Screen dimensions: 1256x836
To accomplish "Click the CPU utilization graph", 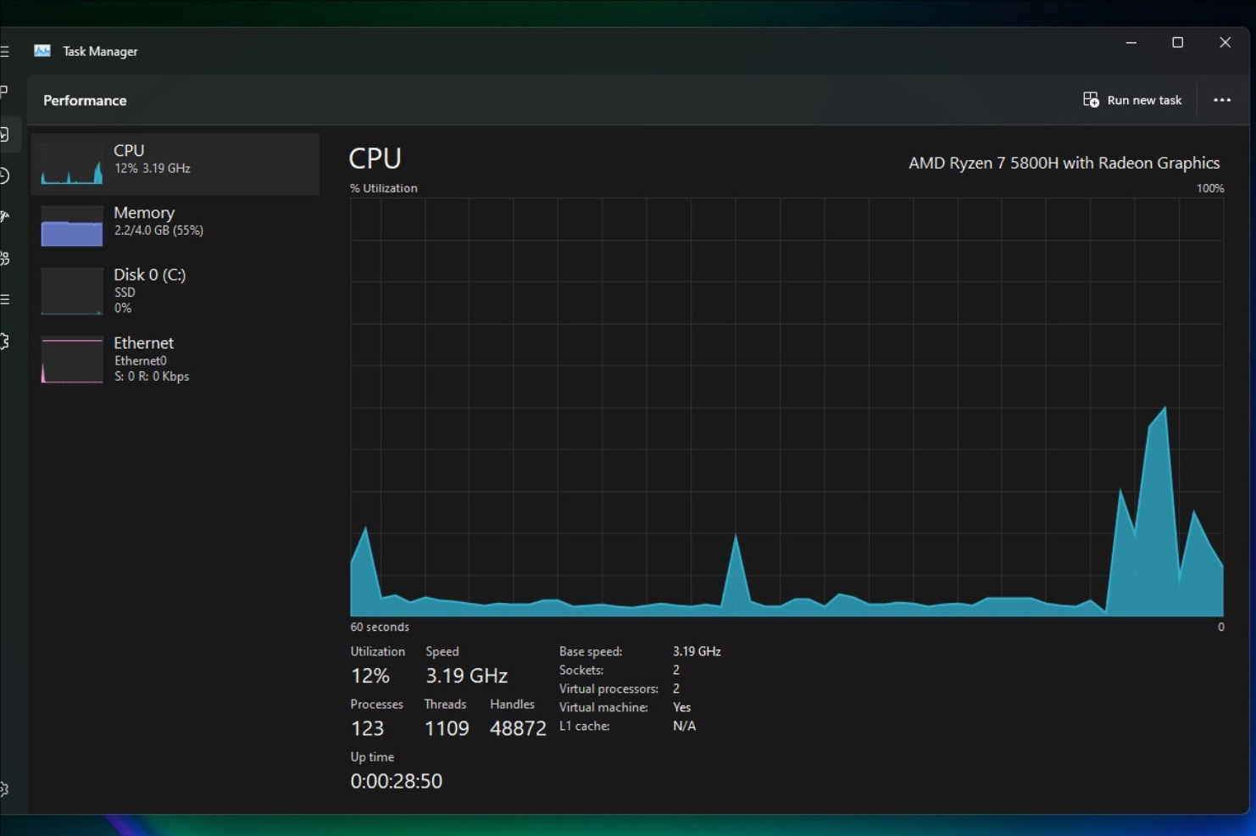I will coord(786,407).
